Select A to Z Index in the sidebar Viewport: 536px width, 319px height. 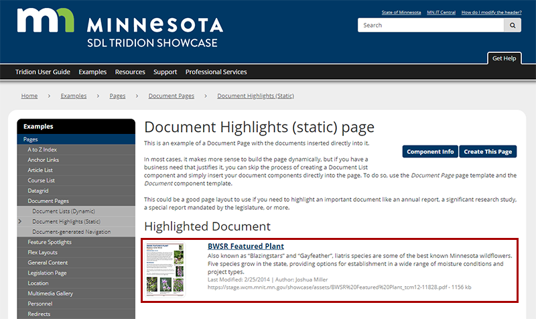(x=42, y=149)
